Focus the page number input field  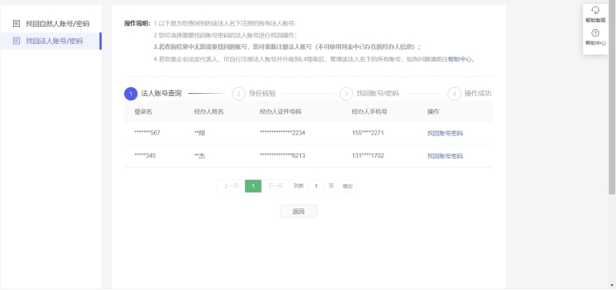point(316,186)
